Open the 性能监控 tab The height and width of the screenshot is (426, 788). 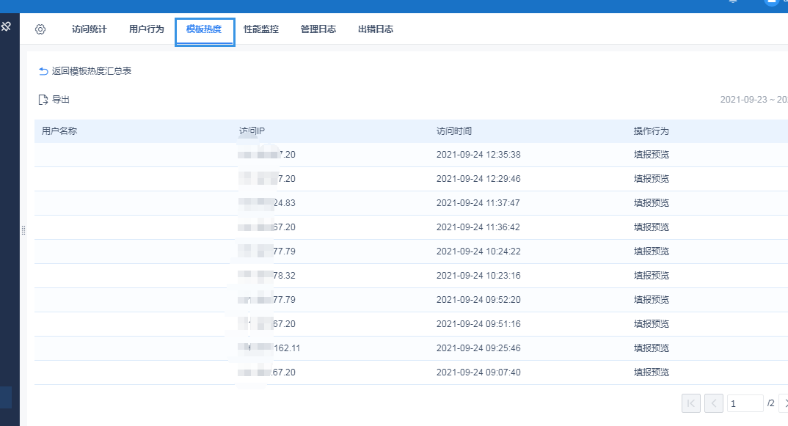[260, 29]
